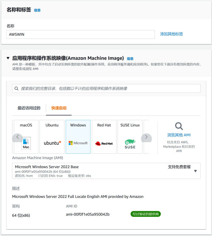Viewport: 212px width, 236px height.
Task: Collapse the 应用程序和操作系统映像 section
Action: pyautogui.click(x=8, y=58)
